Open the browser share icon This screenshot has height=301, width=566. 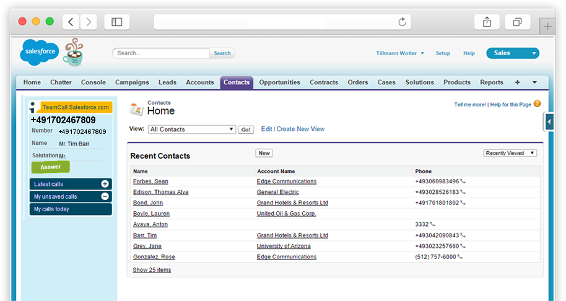point(487,22)
